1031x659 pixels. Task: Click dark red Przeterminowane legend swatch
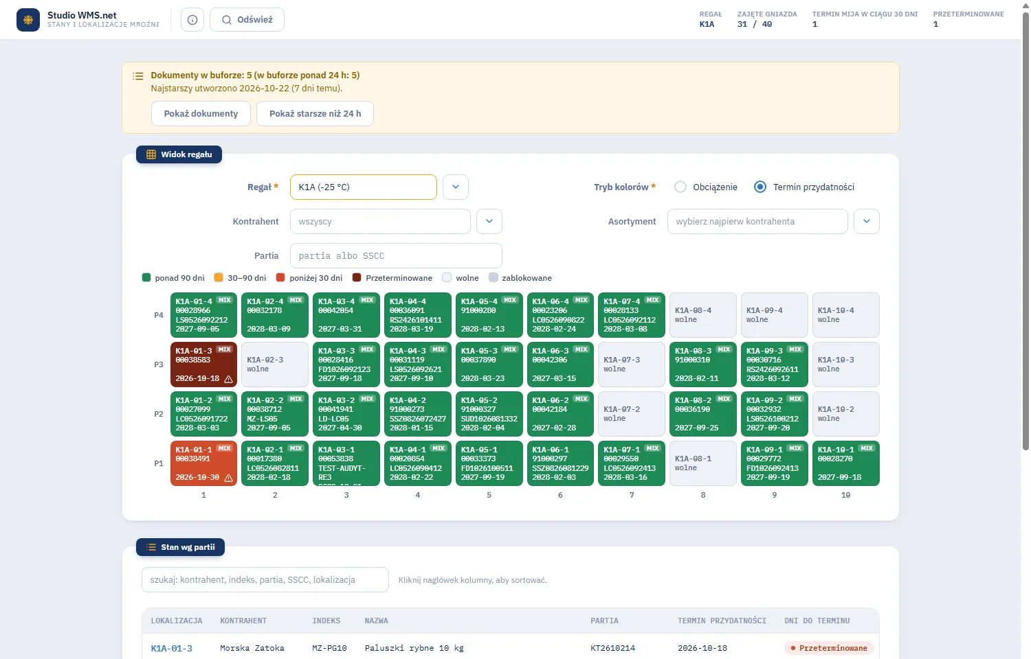[357, 277]
